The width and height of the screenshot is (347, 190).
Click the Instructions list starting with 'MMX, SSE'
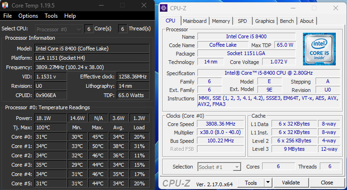(x=269, y=101)
